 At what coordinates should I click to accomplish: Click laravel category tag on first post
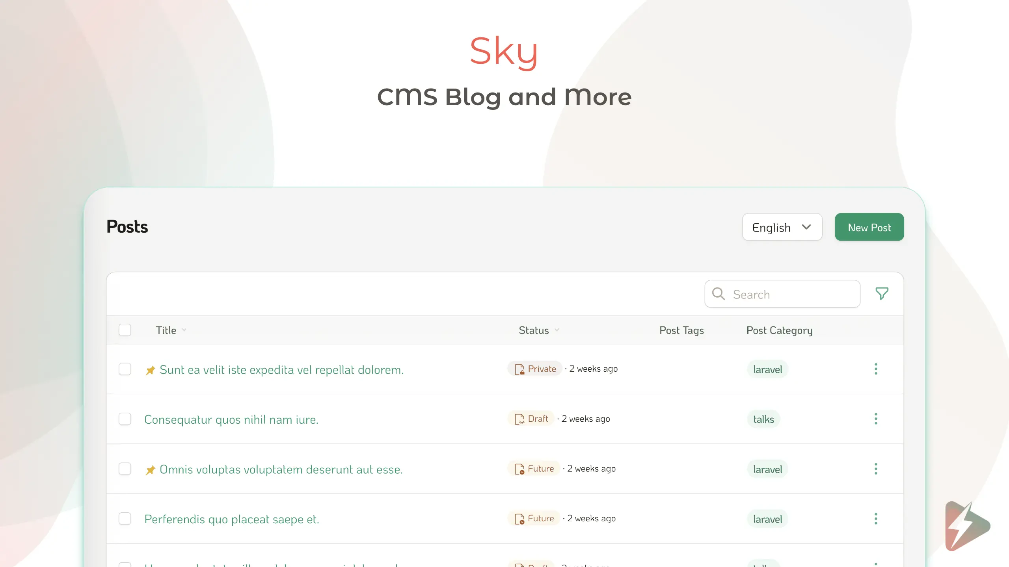pos(768,369)
